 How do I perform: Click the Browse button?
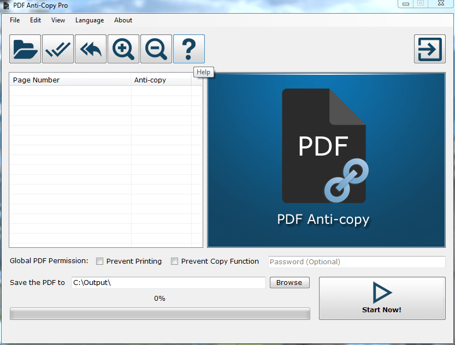(289, 283)
